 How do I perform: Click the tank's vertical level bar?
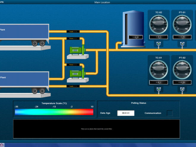[127, 29]
